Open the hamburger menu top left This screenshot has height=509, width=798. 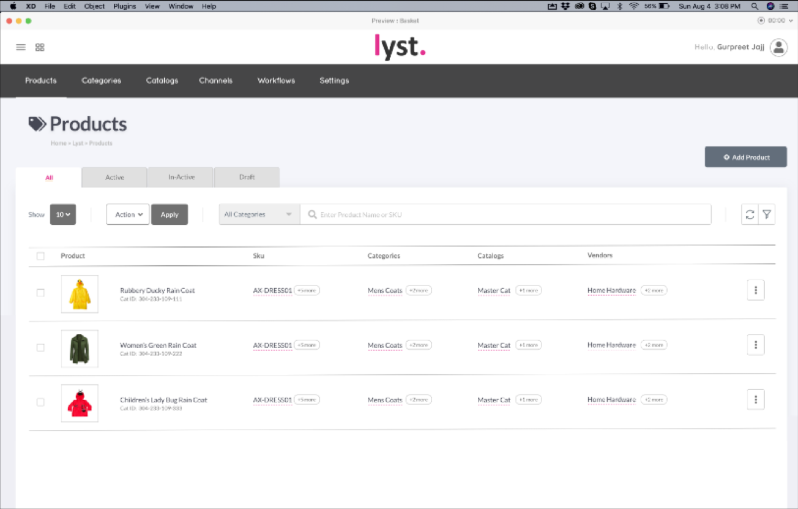click(20, 47)
